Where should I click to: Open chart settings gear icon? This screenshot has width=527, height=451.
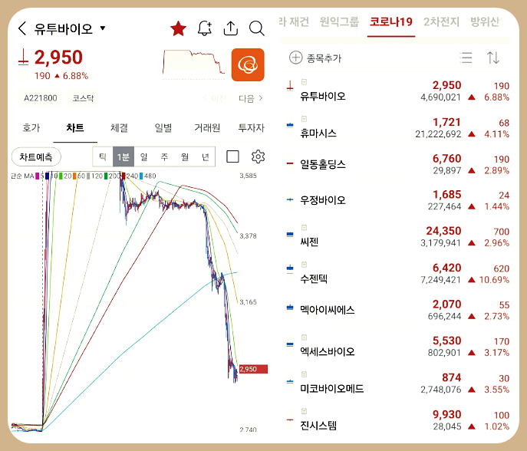click(x=258, y=156)
